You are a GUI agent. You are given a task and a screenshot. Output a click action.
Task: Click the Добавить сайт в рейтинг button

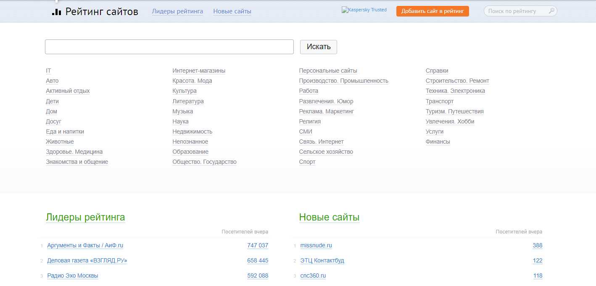pyautogui.click(x=432, y=11)
